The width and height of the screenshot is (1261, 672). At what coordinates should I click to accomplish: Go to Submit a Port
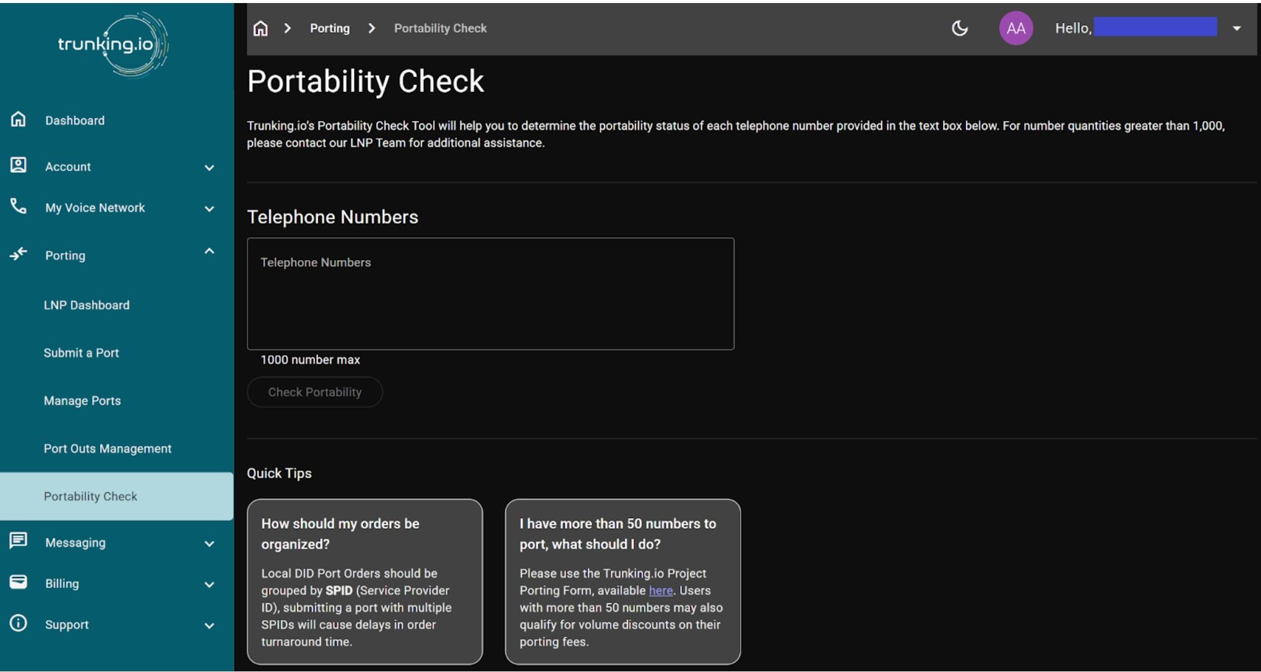81,353
